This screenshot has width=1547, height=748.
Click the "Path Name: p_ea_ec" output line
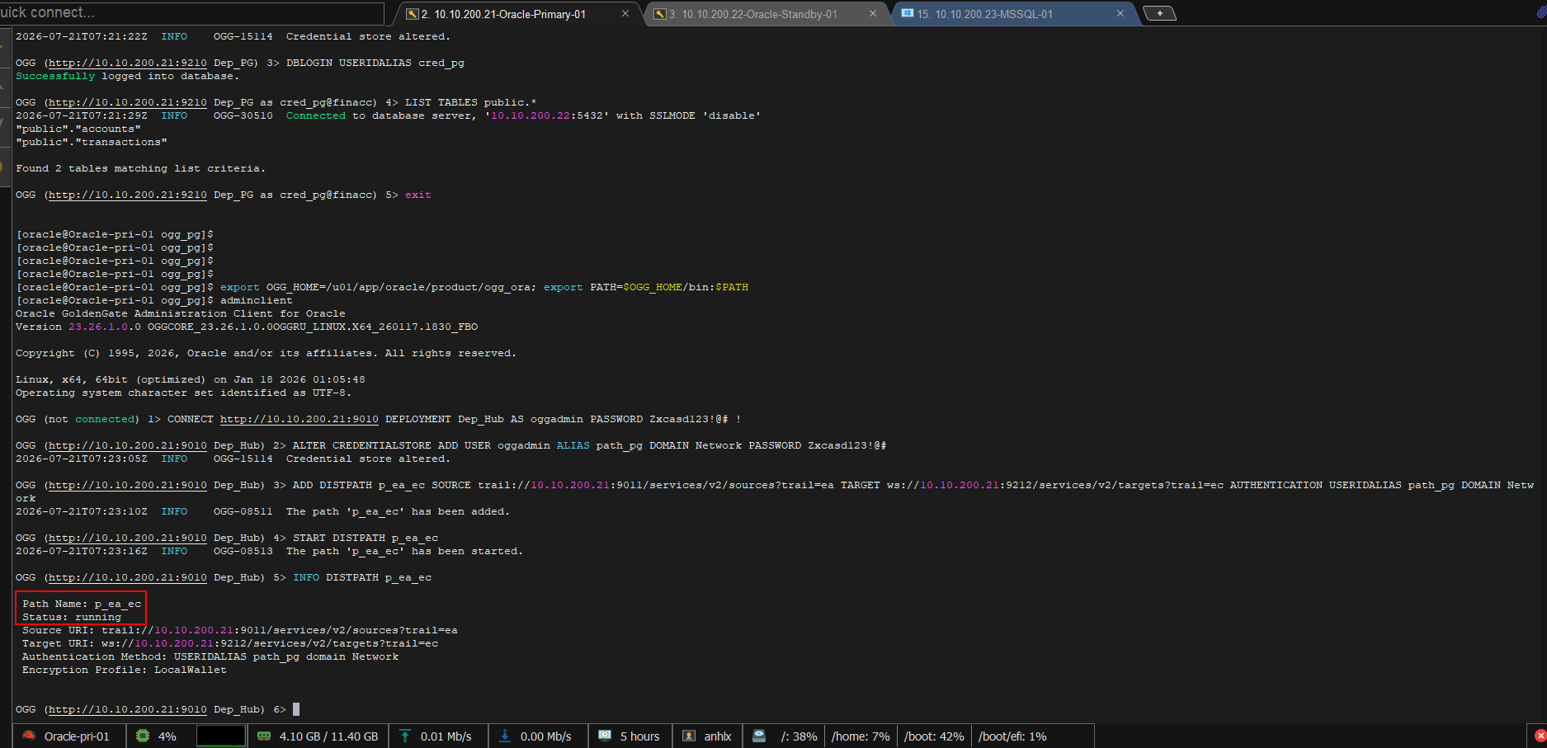tap(82, 604)
